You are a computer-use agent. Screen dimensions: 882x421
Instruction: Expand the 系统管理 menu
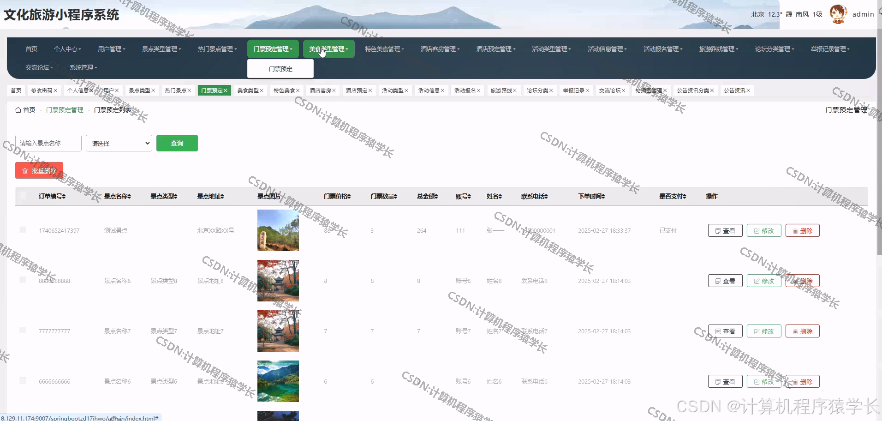point(83,67)
